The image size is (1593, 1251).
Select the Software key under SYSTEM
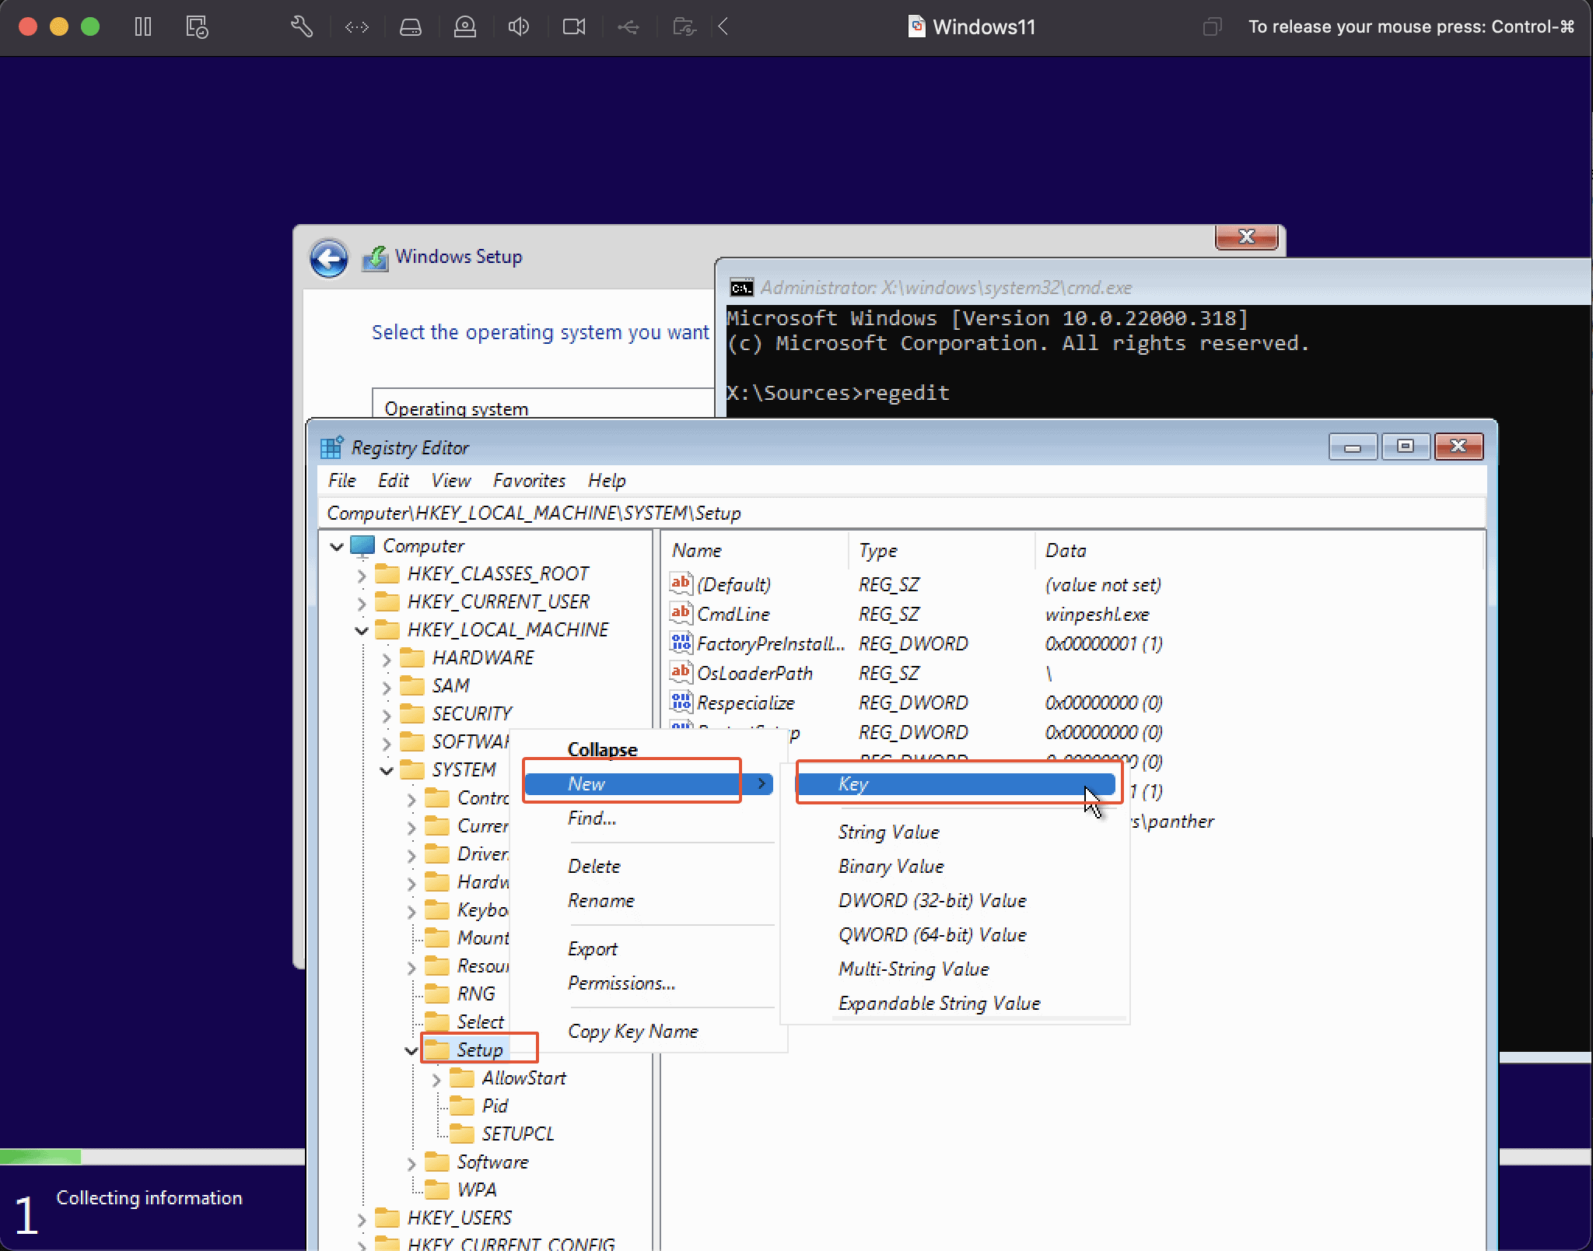coord(492,1162)
